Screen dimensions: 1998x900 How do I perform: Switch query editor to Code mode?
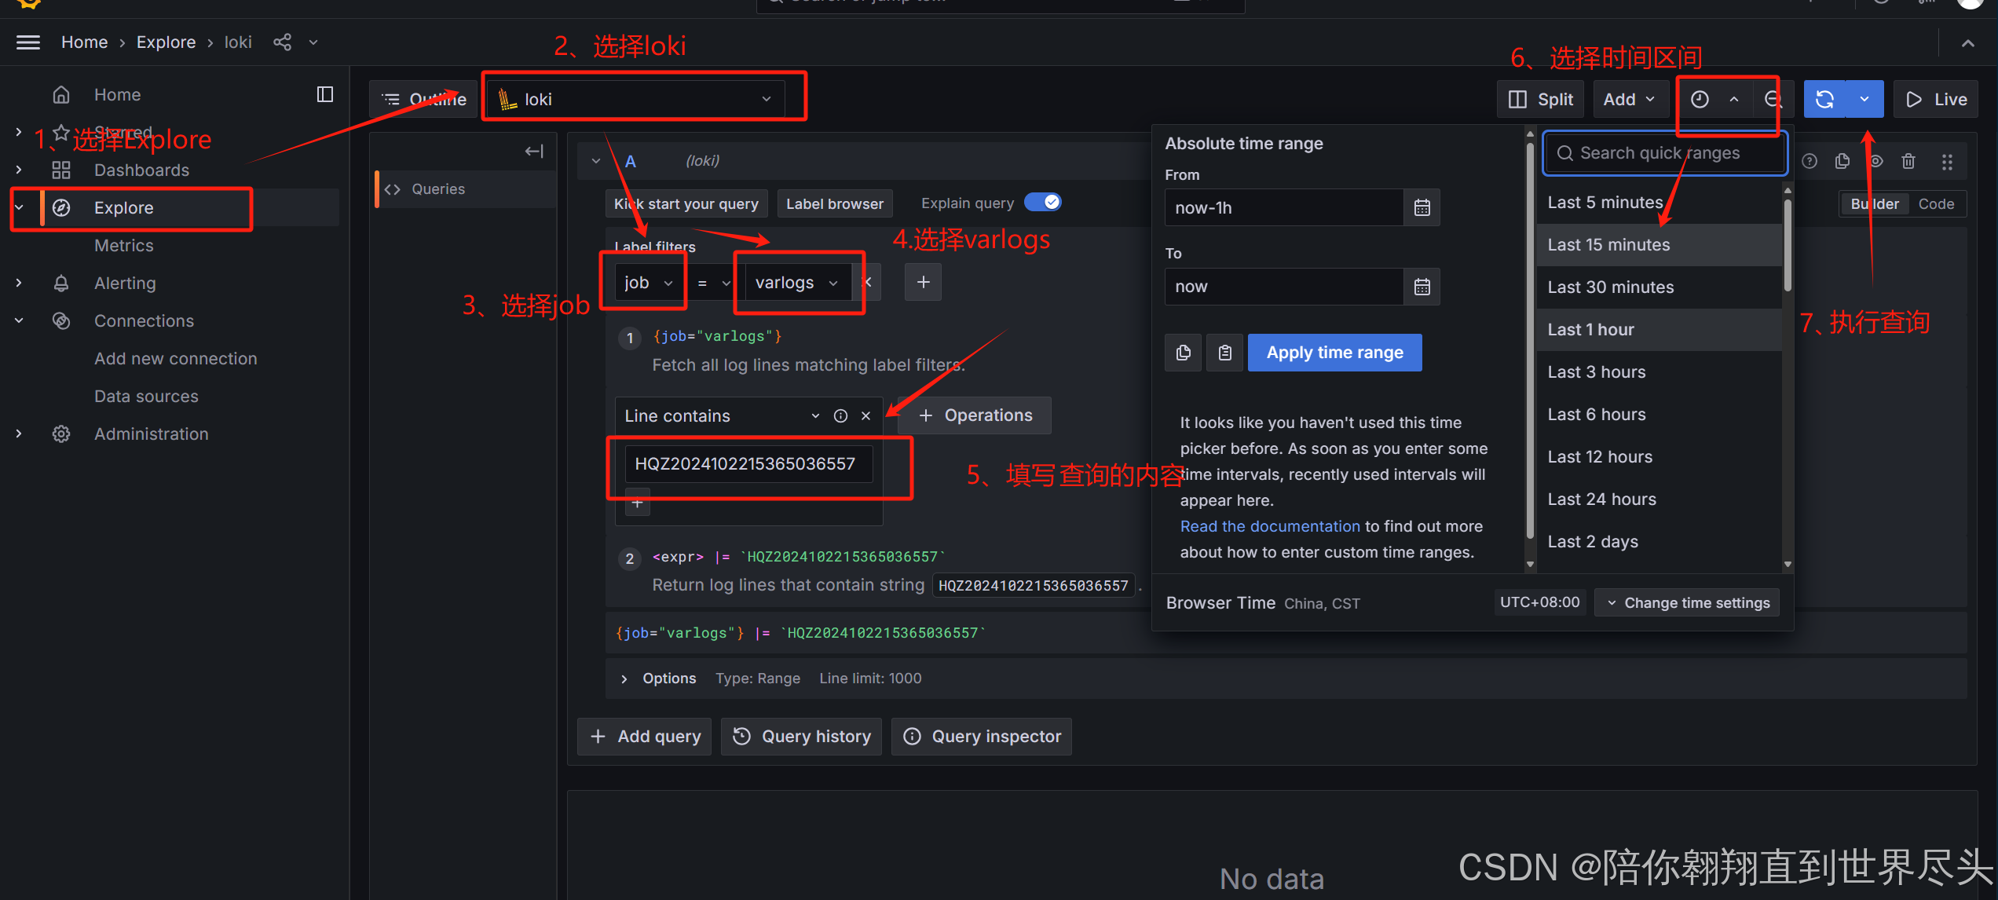1936,204
